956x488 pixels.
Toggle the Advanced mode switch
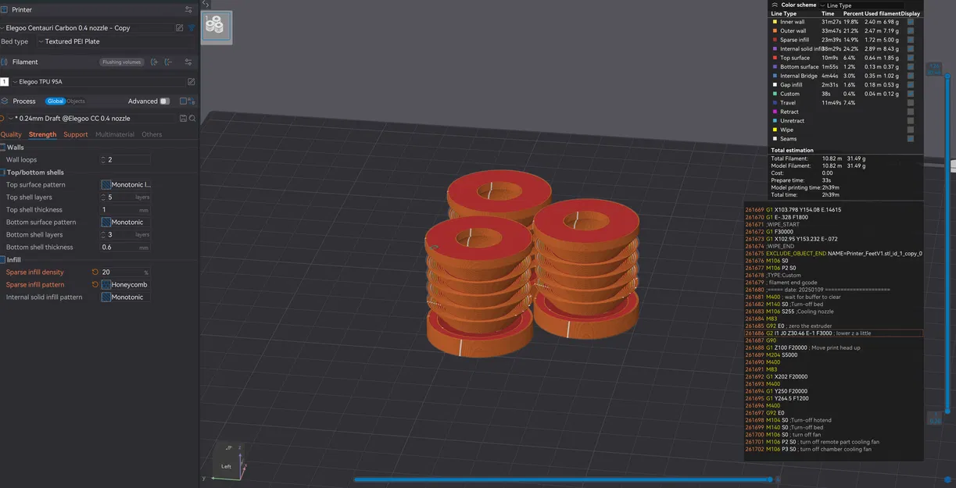164,101
